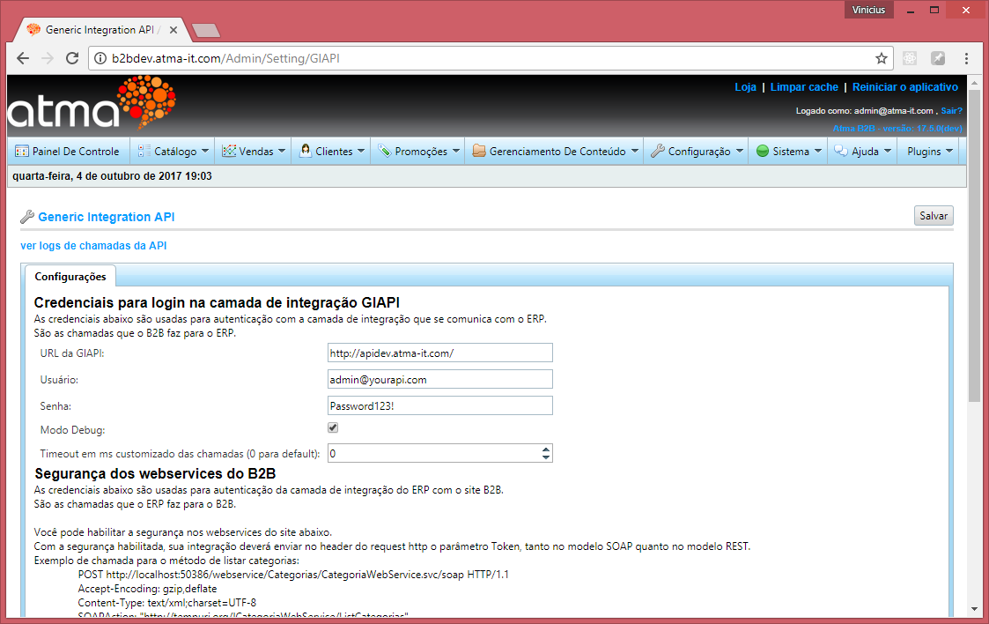Toggle the Modo Debug checkbox
989x624 pixels.
tap(333, 427)
